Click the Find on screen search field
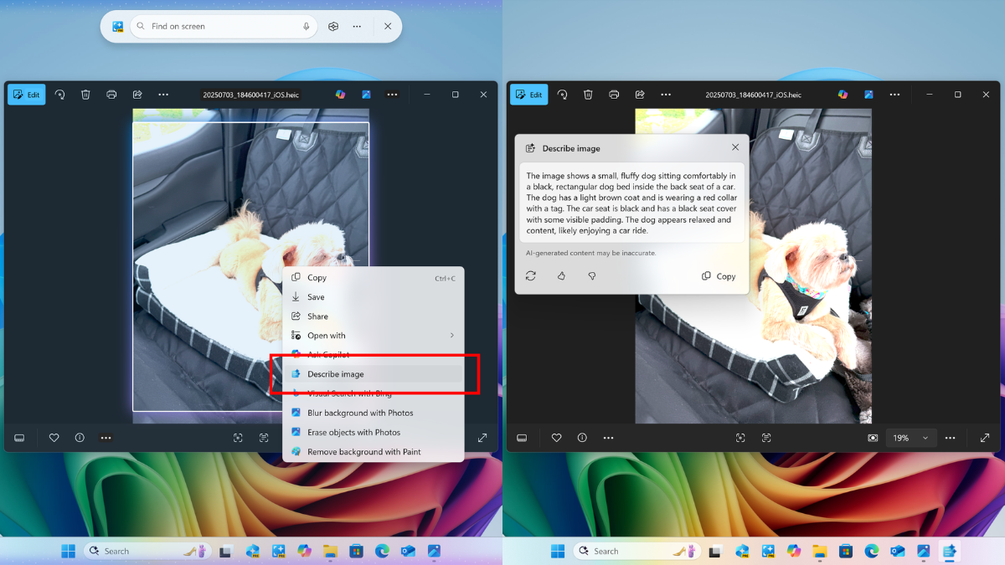The height and width of the screenshot is (565, 1005). point(224,27)
